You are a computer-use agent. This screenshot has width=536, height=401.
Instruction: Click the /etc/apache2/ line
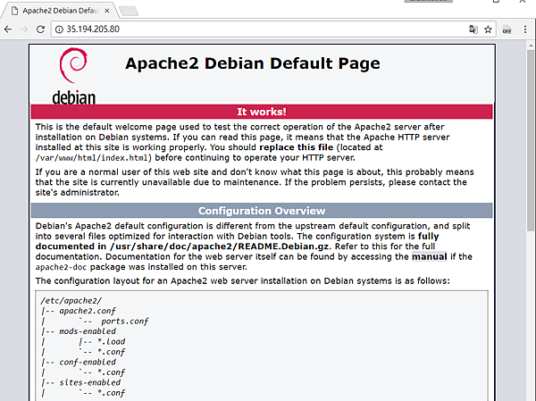71,301
